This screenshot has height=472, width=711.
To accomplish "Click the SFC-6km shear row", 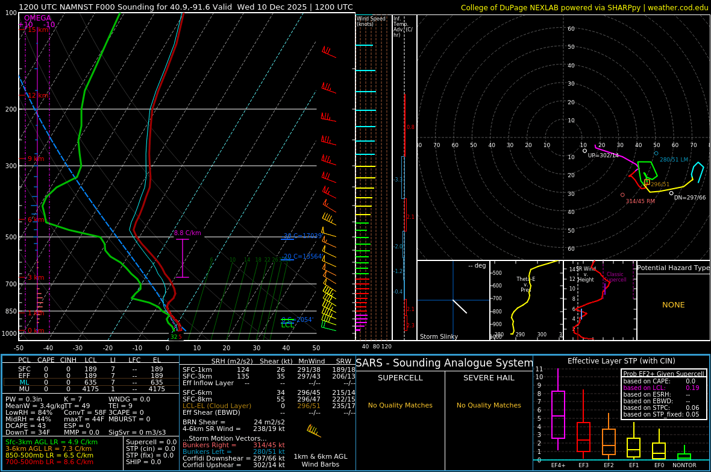I will 269,392.
